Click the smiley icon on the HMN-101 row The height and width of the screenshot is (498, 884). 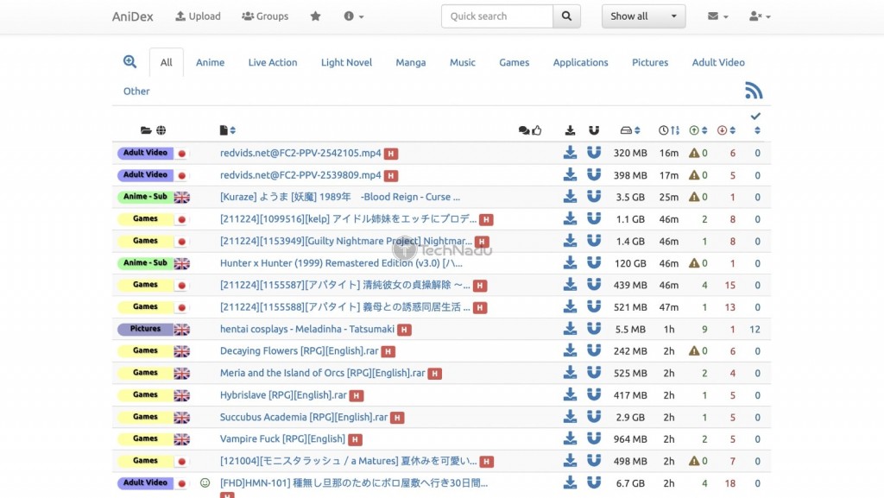pos(205,482)
